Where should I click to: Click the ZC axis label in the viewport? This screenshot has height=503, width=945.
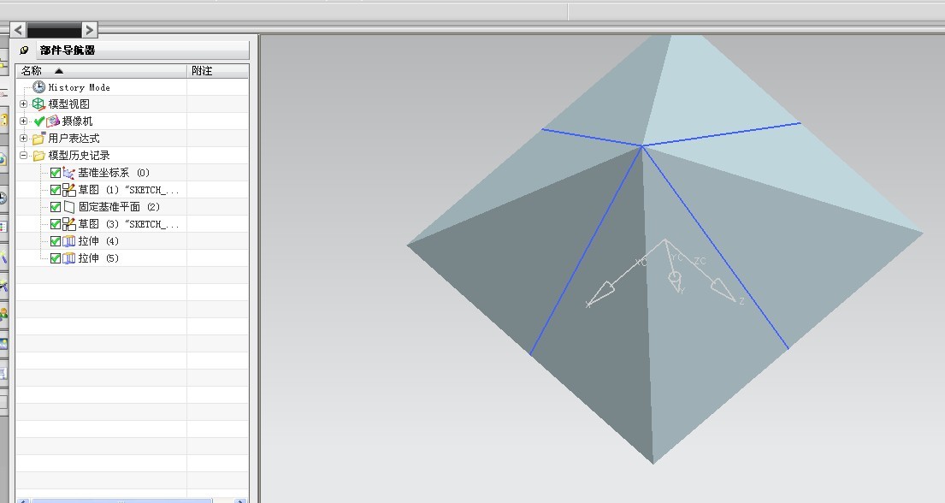[x=700, y=261]
